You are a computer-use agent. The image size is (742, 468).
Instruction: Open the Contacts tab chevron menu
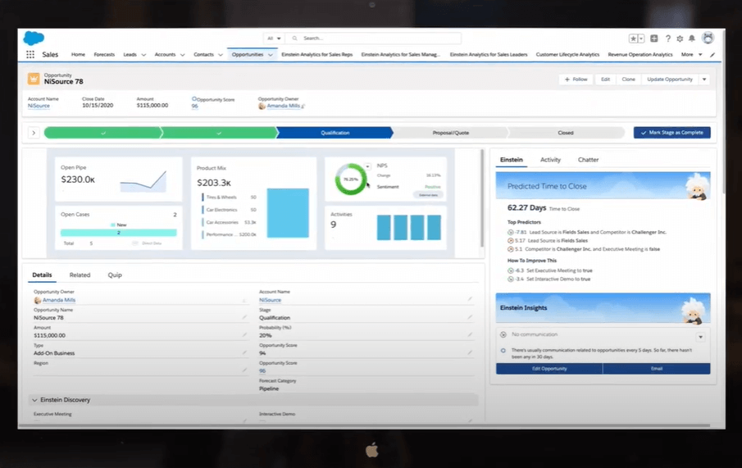(x=220, y=55)
